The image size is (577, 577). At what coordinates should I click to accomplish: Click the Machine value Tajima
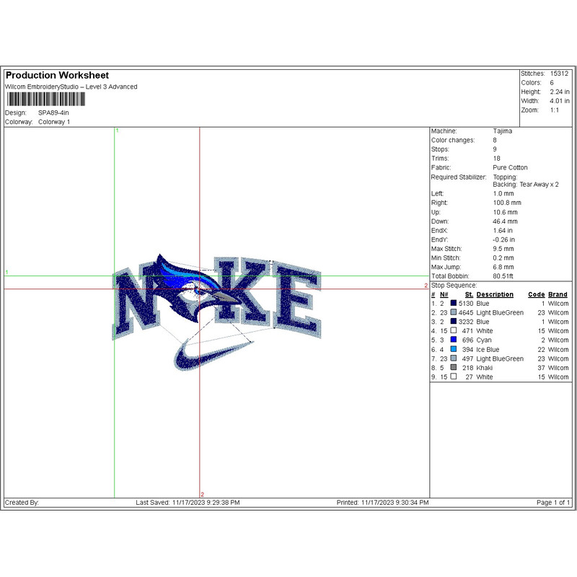503,131
